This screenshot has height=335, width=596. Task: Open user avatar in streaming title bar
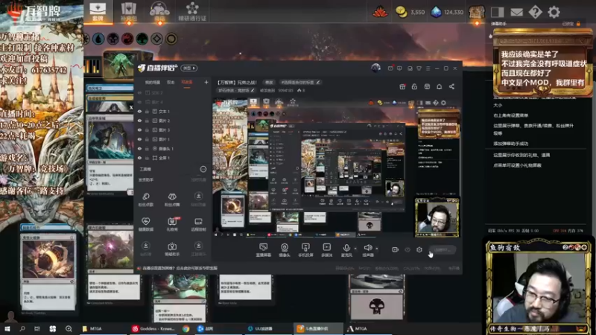[x=375, y=68]
